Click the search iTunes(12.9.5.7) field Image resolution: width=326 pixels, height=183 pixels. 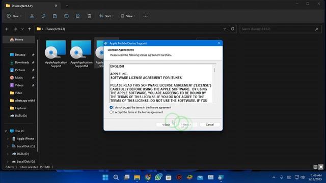tap(280, 29)
